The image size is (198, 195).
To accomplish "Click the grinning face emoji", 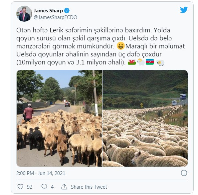I will [x=121, y=46].
